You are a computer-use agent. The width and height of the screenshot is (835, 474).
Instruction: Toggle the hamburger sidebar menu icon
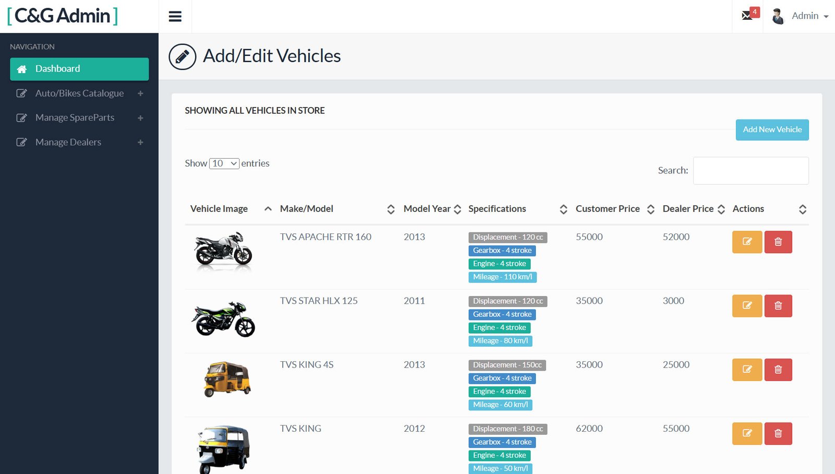coord(175,16)
